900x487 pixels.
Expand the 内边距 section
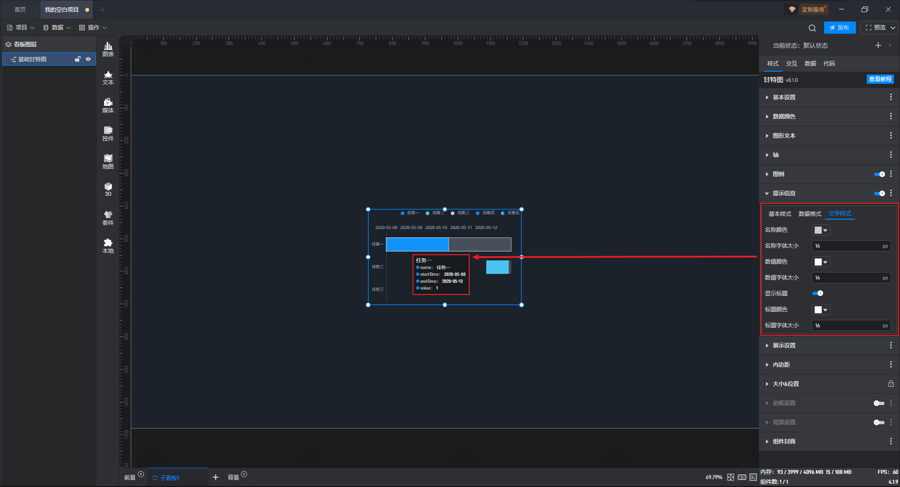767,365
